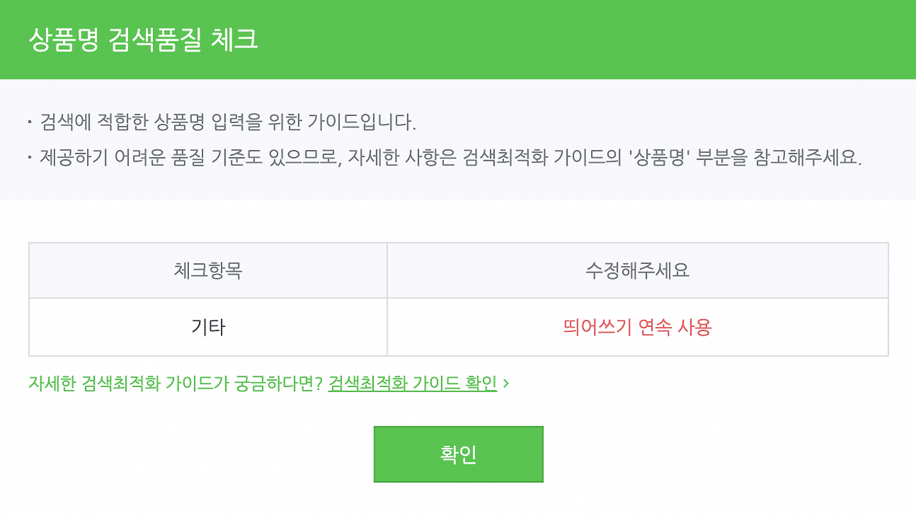Open the 검색최적화 가이드 확인 link
916x518 pixels.
[x=412, y=383]
